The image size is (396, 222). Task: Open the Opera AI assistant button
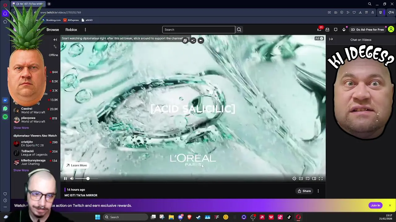(391, 12)
